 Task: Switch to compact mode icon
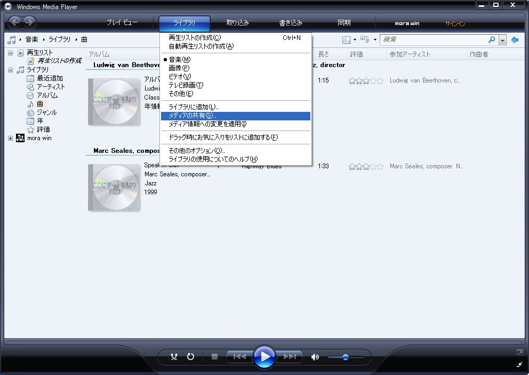[x=519, y=364]
